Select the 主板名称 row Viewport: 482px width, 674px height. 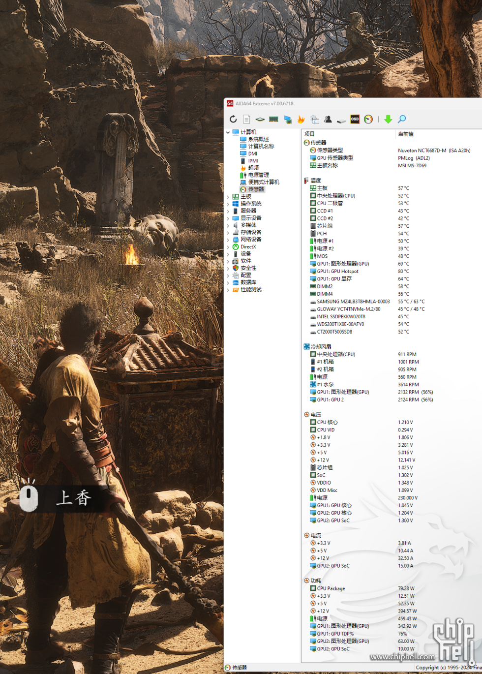pos(392,165)
